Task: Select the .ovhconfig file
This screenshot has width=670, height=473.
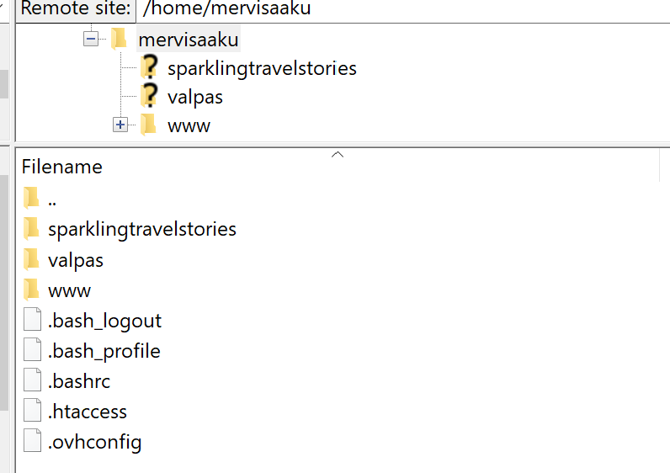Action: pyautogui.click(x=95, y=442)
